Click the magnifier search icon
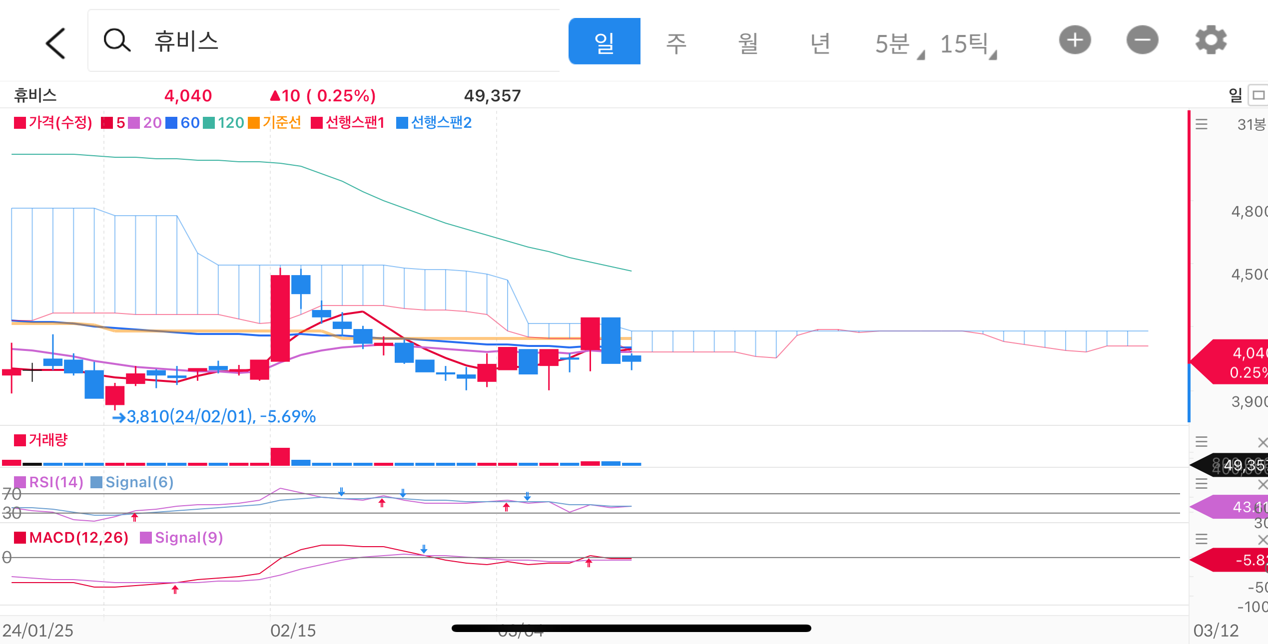The width and height of the screenshot is (1268, 644). pos(116,41)
